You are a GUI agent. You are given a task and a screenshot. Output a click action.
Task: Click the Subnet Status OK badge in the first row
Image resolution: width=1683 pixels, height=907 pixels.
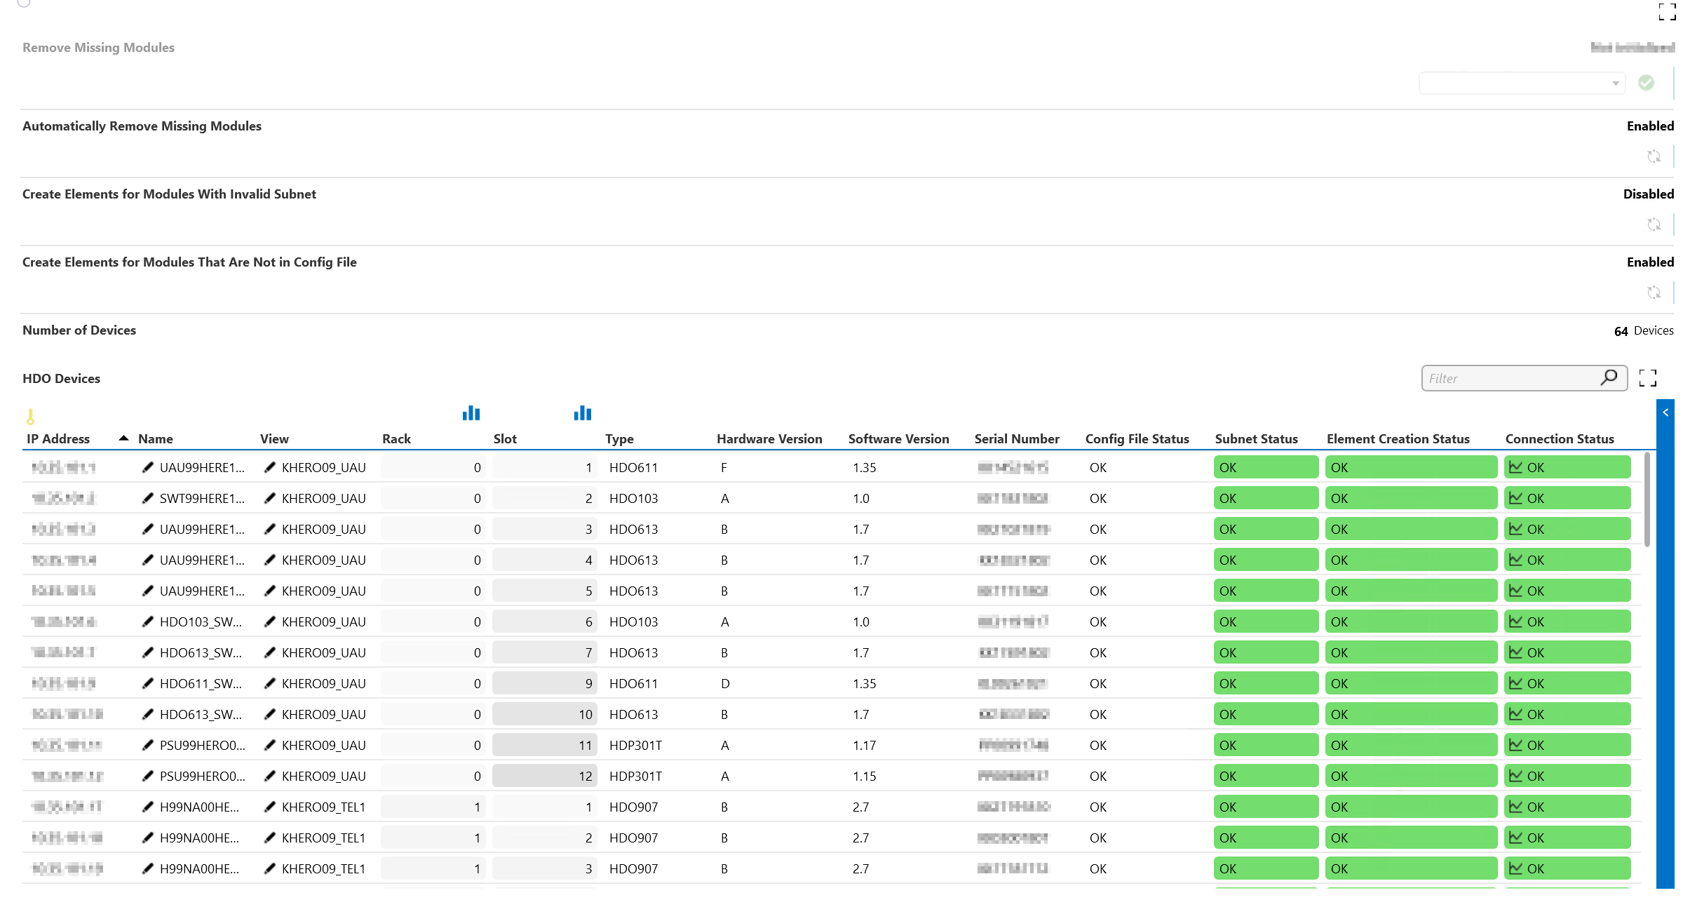point(1265,467)
